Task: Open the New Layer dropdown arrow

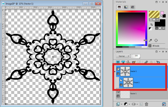Action: point(122,104)
